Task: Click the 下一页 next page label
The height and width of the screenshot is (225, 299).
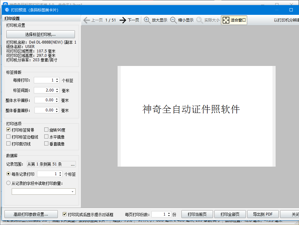Action: (x=133, y=20)
